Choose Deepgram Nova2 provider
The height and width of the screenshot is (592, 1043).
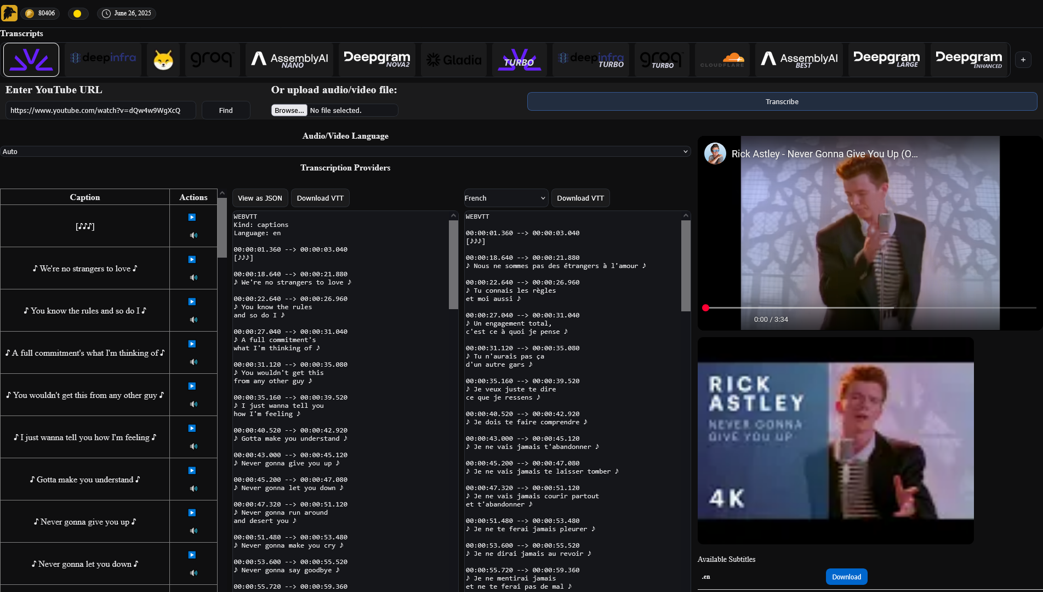click(x=377, y=60)
